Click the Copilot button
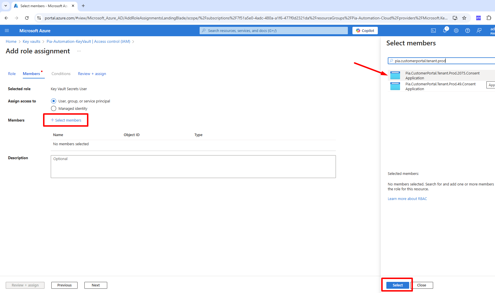495x293 pixels. pos(365,31)
